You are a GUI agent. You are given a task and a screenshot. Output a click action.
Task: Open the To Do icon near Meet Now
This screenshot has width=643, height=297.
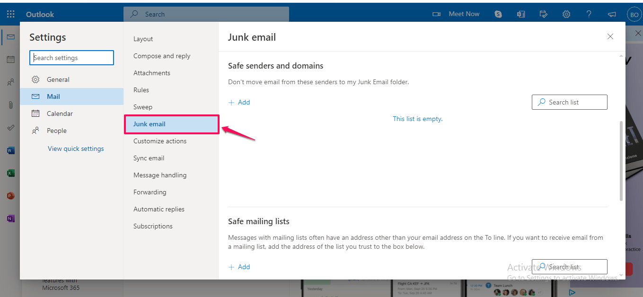[x=543, y=14]
